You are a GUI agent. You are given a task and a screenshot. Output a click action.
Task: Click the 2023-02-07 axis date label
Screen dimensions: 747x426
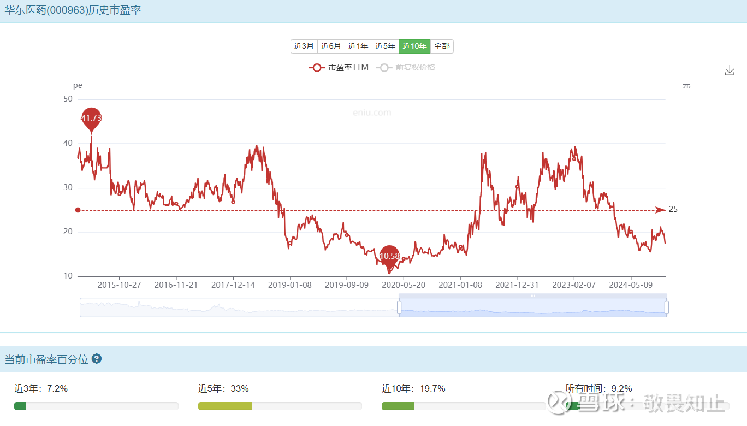(574, 285)
